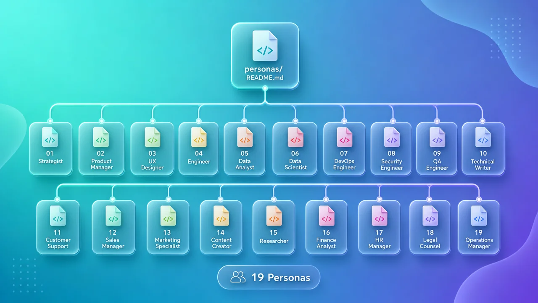Click the "UX Designer" label

point(152,164)
